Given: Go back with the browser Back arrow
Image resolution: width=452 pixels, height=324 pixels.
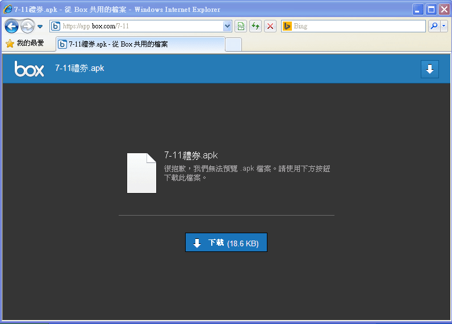Looking at the screenshot, I should point(11,27).
